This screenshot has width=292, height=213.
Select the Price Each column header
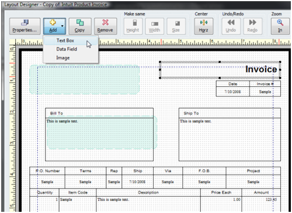coord(221,193)
